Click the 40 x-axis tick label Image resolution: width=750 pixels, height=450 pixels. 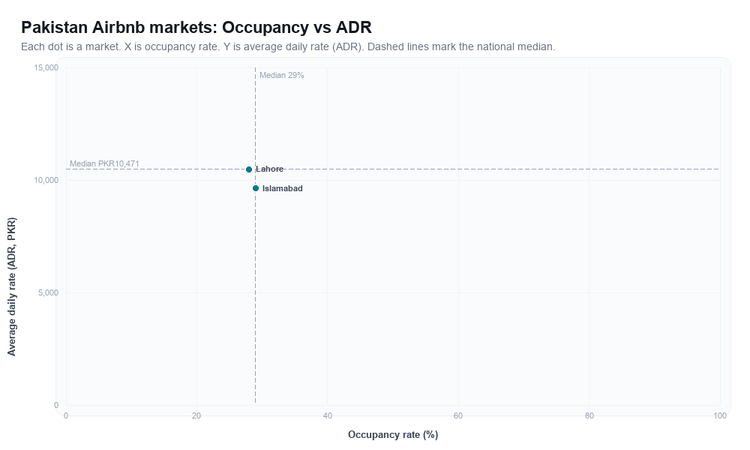point(327,415)
